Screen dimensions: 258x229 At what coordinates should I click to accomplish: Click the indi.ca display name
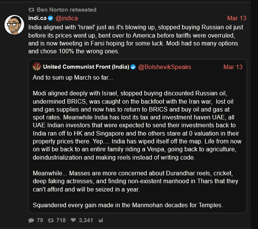coord(38,18)
